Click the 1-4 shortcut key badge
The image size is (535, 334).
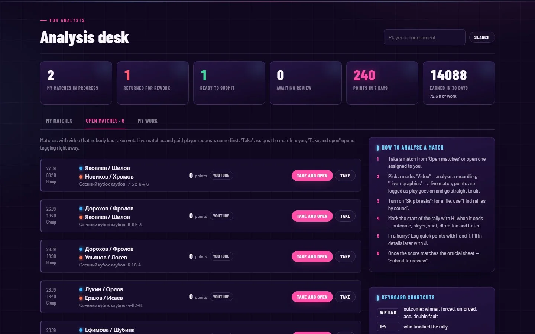(388, 327)
